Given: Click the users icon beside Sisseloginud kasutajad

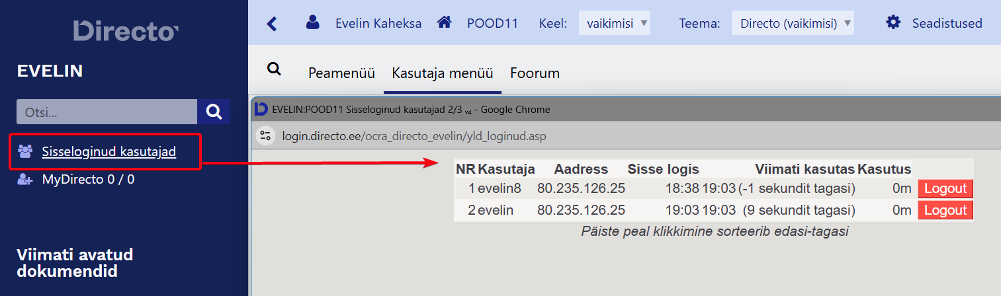Looking at the screenshot, I should pos(26,152).
